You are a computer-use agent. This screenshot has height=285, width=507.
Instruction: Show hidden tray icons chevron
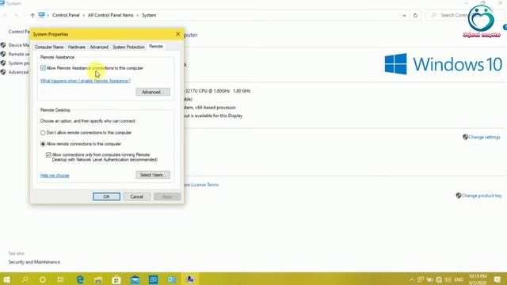point(411,279)
